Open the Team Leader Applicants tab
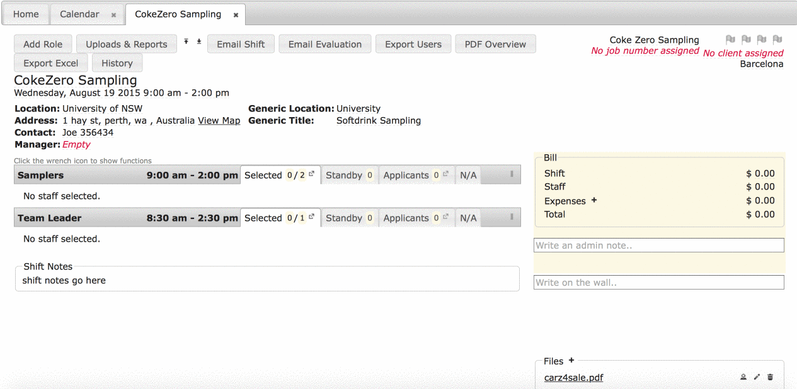Image resolution: width=797 pixels, height=389 pixels. click(x=416, y=218)
